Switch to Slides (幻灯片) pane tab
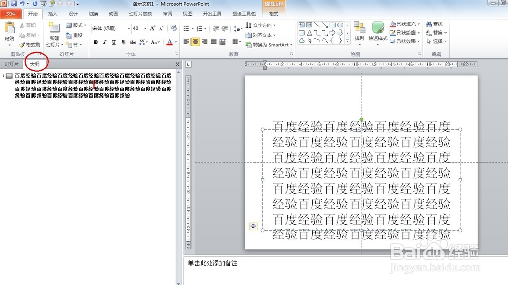Screen dimensions: 508x285 point(12,64)
